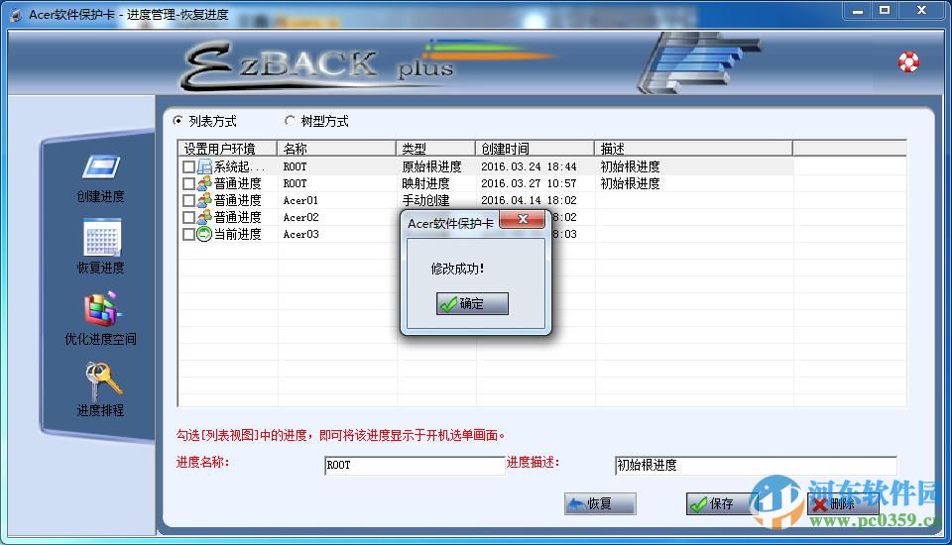Viewport: 952px width, 545px height.
Task: Check the box for the 映射进度 ROOT row
Action: [x=188, y=183]
